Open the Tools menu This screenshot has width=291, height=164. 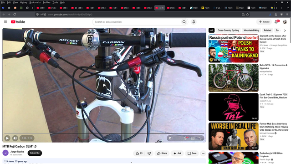(x=55, y=2)
